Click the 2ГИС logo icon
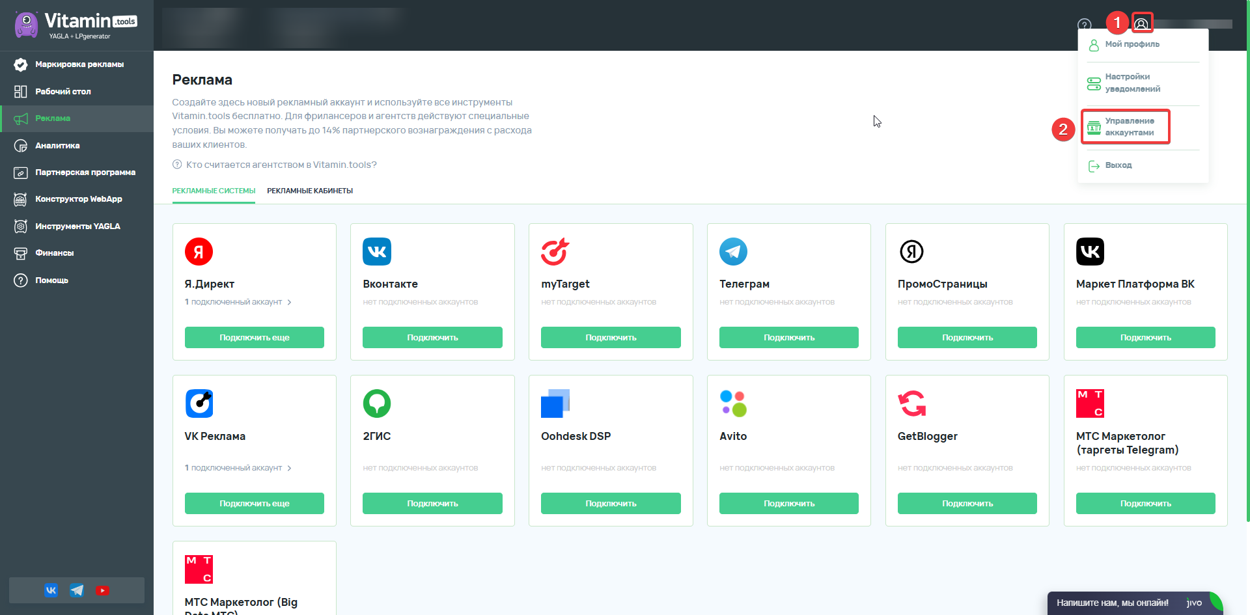Image resolution: width=1250 pixels, height=615 pixels. 377,403
